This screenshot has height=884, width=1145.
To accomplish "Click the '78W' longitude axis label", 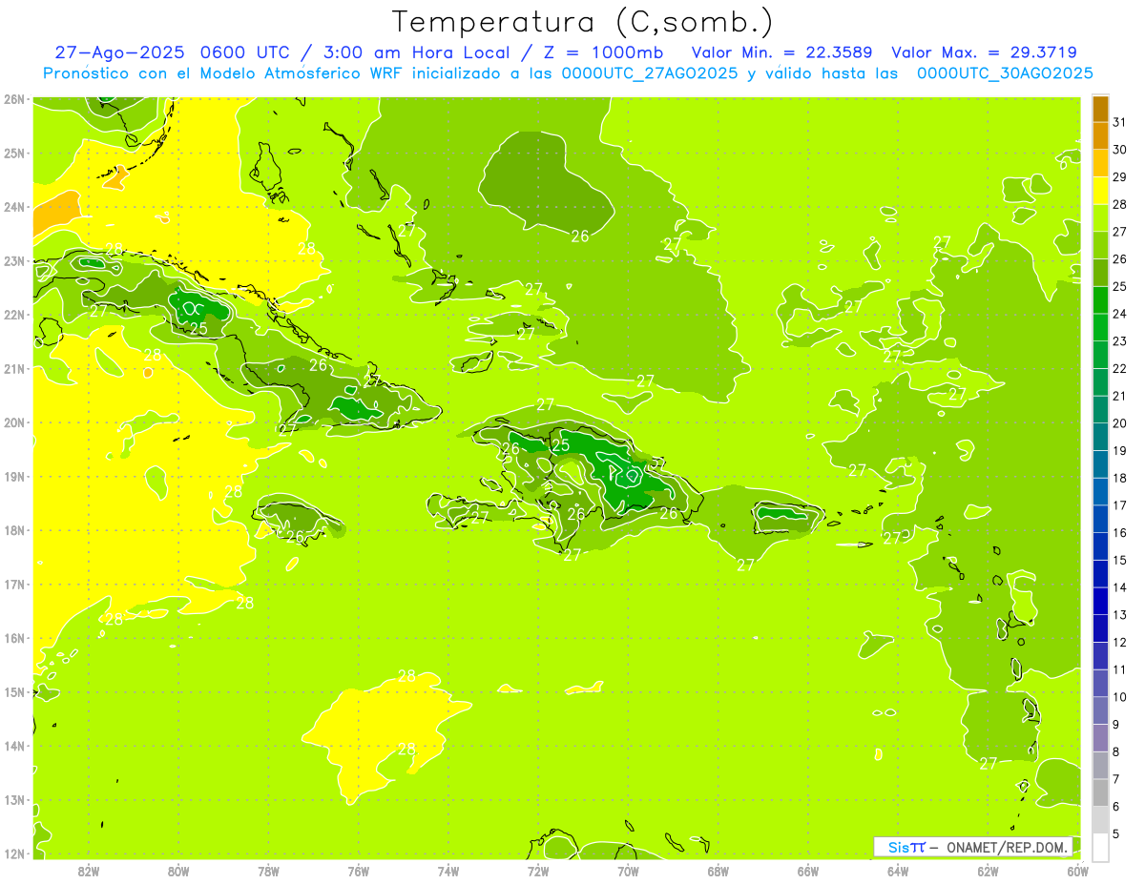I will coord(268,871).
